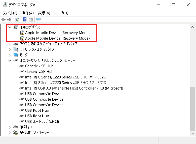The height and width of the screenshot is (144, 196).
Task: Click the scrollbar up arrow
Action: tap(193, 27)
